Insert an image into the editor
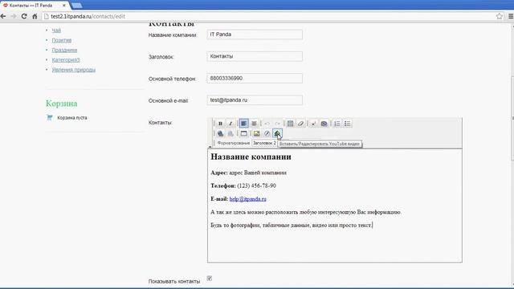The width and height of the screenshot is (514, 289). 257,133
